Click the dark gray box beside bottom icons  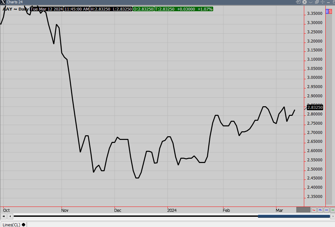[x=303, y=210]
